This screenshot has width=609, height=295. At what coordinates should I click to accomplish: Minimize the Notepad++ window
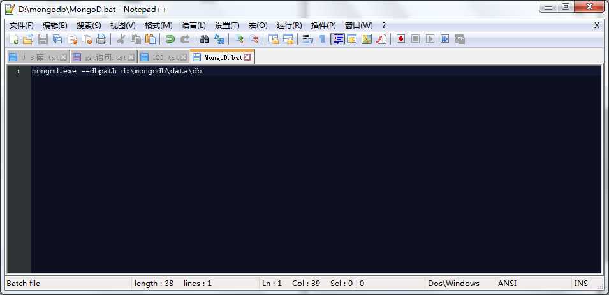point(548,6)
